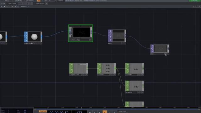Toggle lock flag on select1 node
The width and height of the screenshot is (201, 113).
point(100,72)
